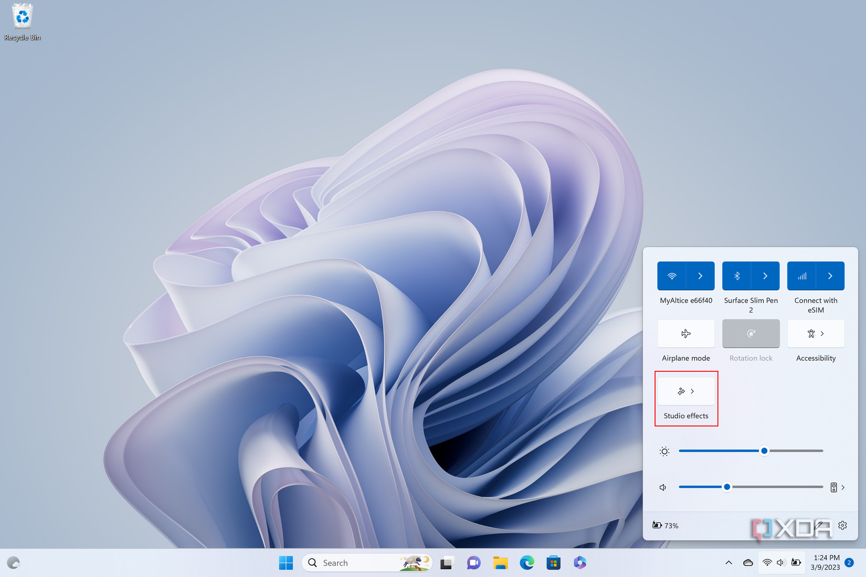Click the Search box on the taskbar

coord(357,562)
